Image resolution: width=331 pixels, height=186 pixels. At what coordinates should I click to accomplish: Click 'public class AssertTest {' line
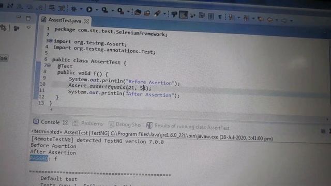click(89, 61)
